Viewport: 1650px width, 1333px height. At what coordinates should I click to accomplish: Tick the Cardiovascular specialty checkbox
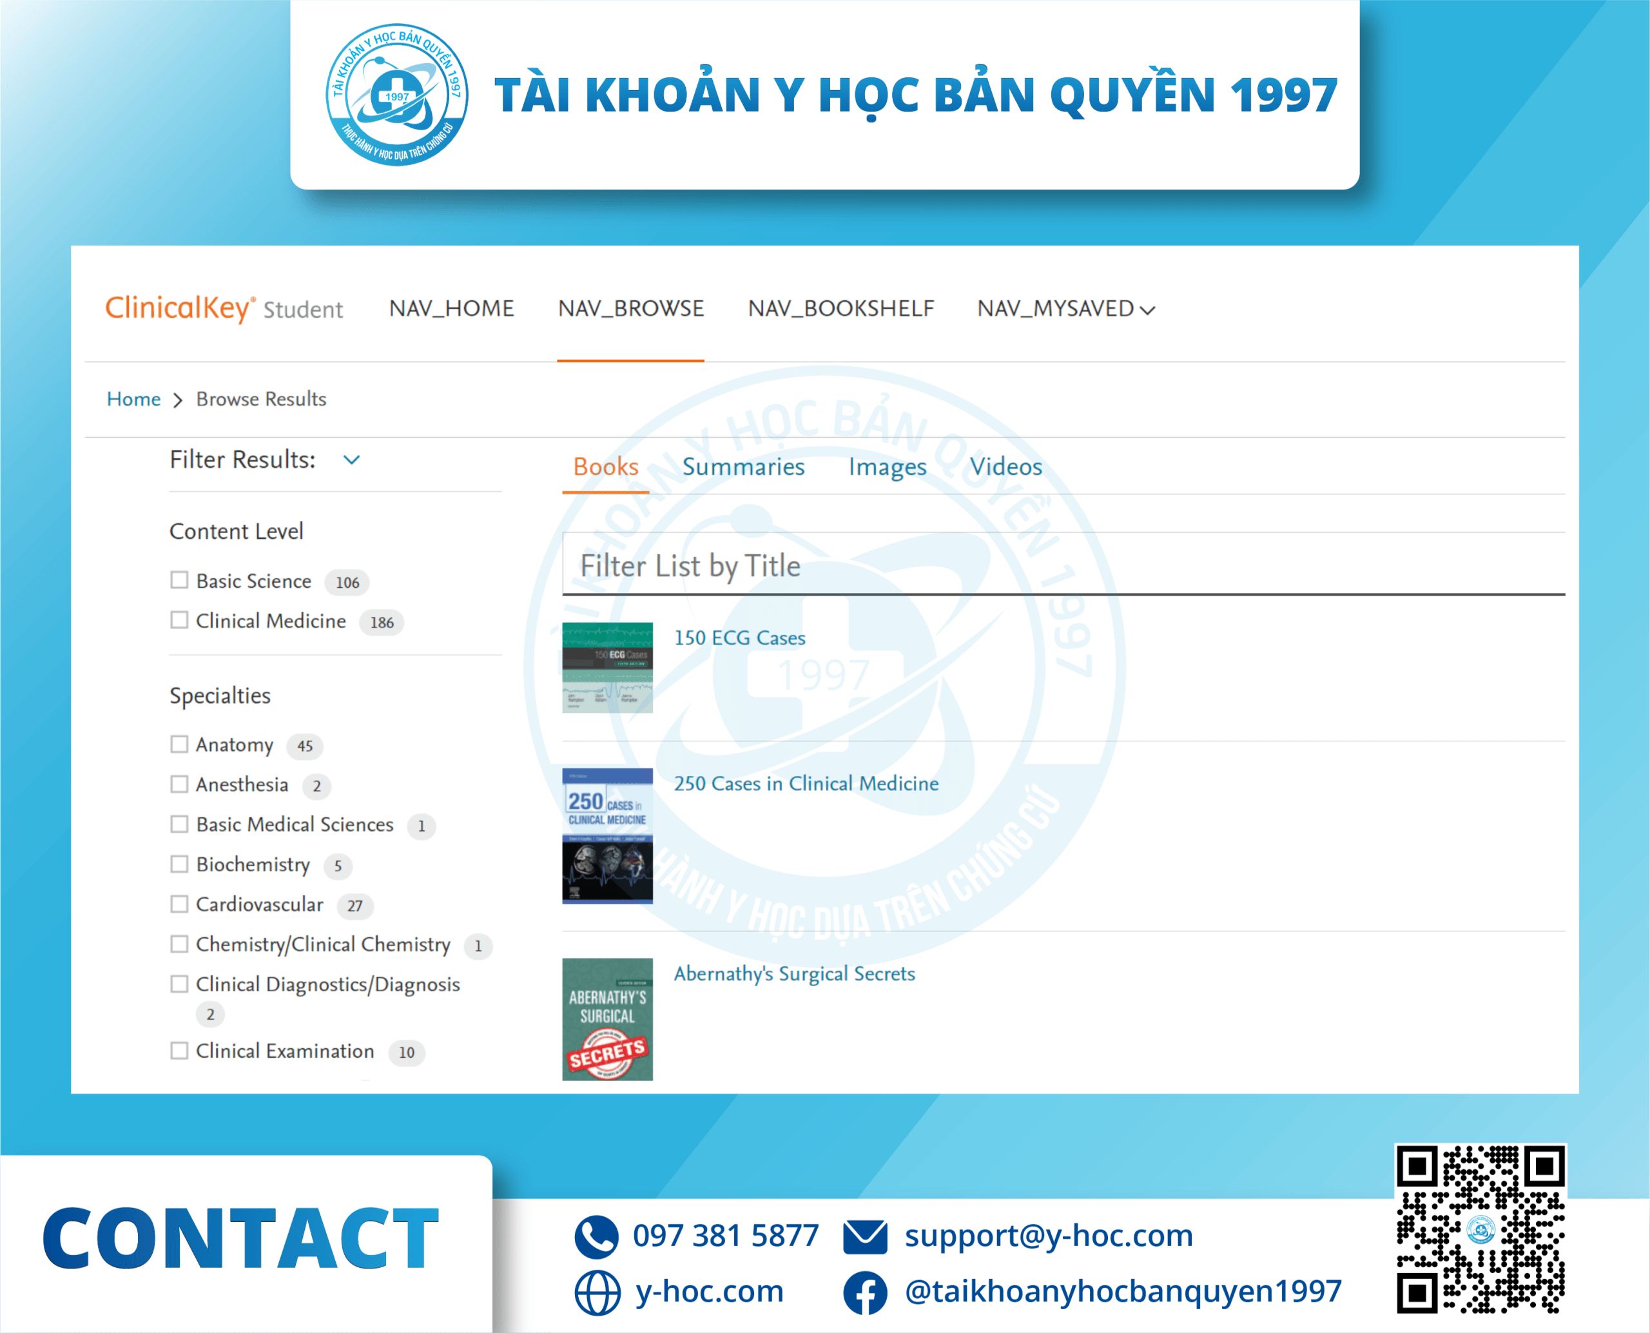179,904
